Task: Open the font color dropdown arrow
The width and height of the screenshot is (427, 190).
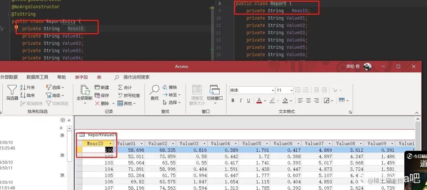Action: click(264, 101)
